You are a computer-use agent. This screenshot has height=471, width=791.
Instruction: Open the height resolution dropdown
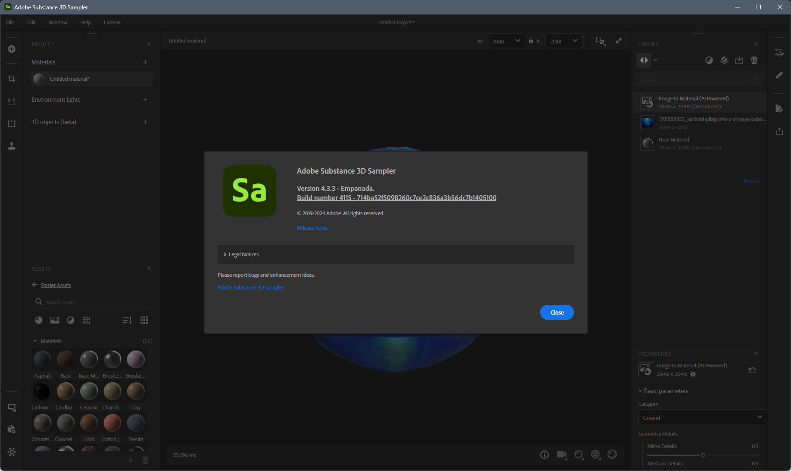tap(564, 41)
